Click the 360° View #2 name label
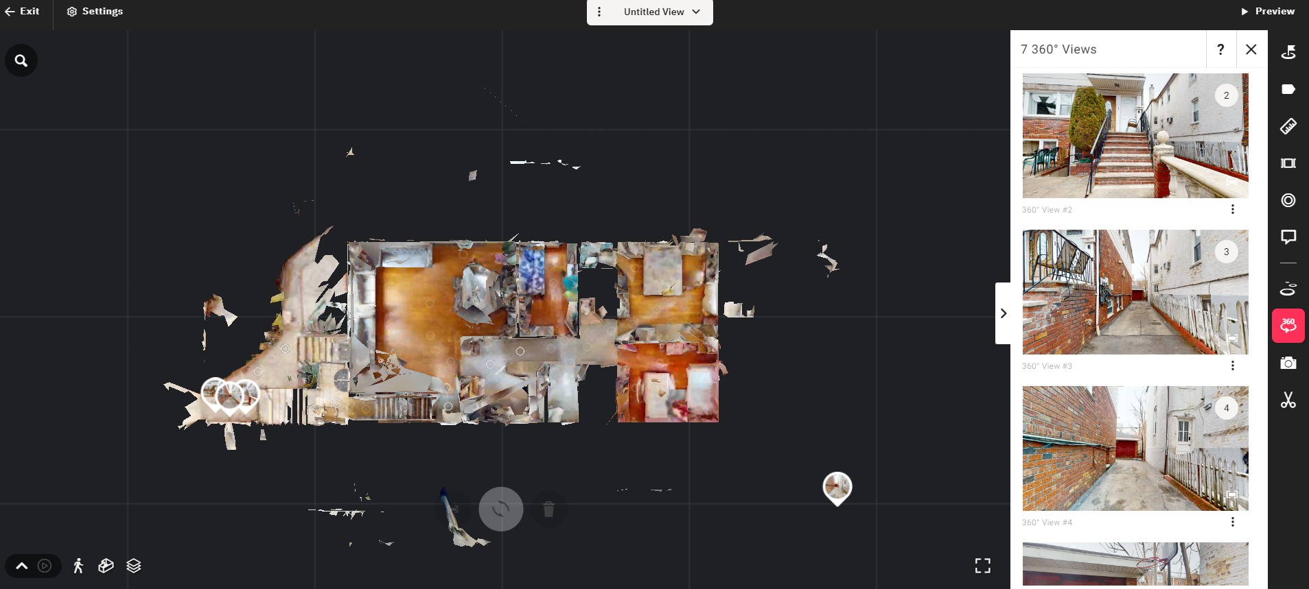1309x589 pixels. [1047, 210]
